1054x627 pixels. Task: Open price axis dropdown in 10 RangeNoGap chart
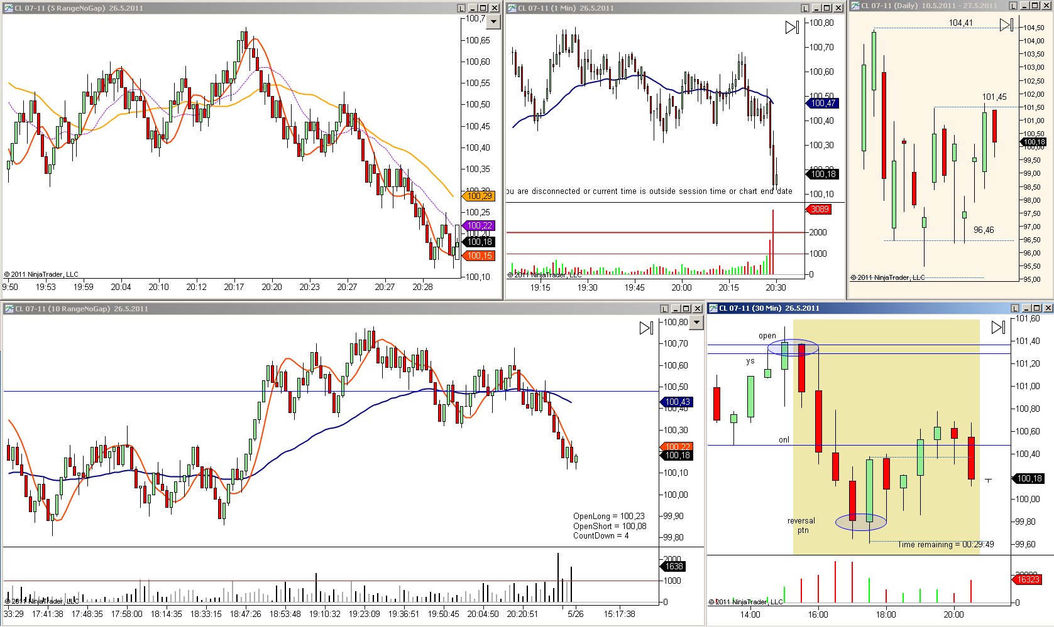[x=696, y=323]
